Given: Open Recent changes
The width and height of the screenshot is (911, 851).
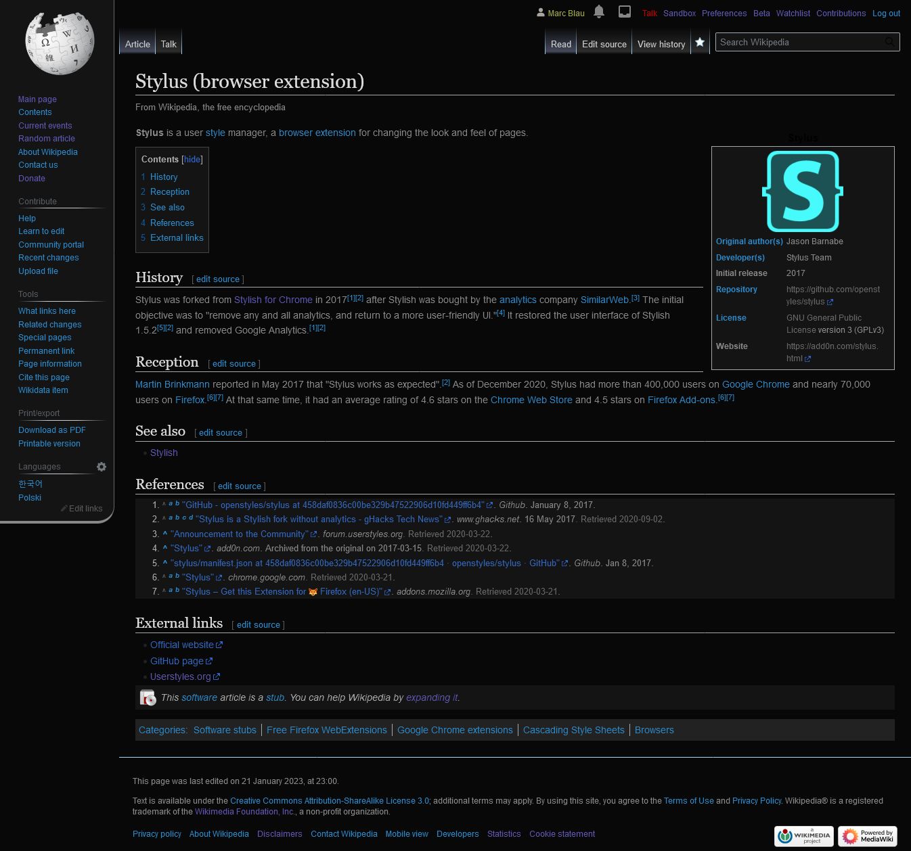Looking at the screenshot, I should tap(49, 258).
